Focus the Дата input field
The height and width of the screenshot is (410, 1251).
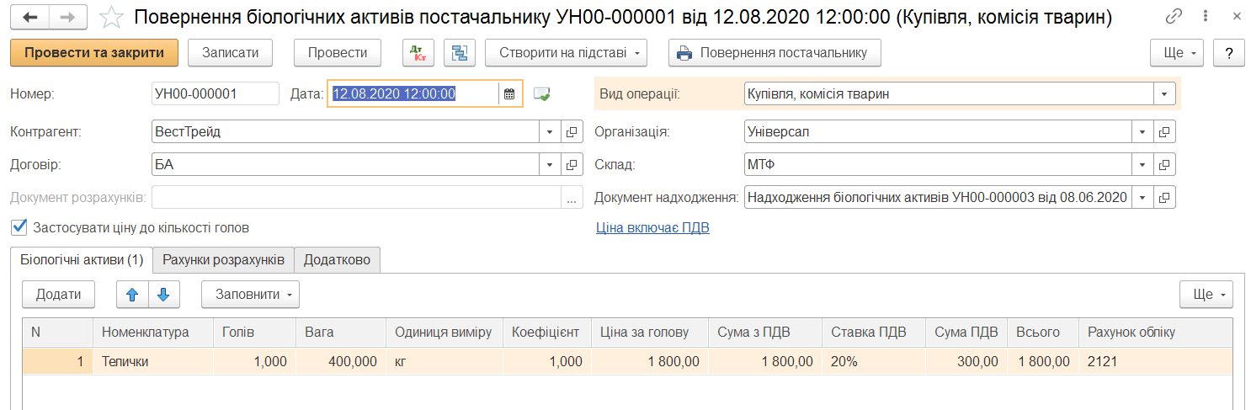pos(413,93)
